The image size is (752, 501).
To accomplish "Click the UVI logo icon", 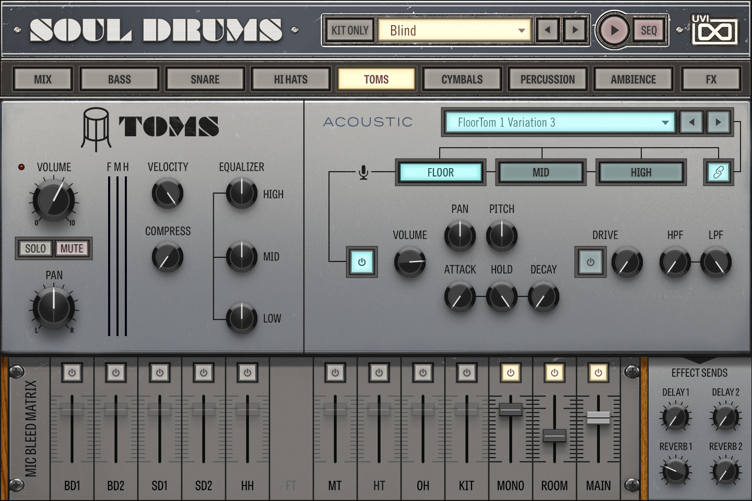I will [714, 30].
